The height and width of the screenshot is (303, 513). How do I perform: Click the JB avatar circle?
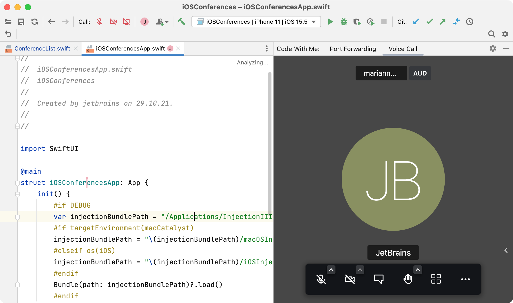coord(393,179)
